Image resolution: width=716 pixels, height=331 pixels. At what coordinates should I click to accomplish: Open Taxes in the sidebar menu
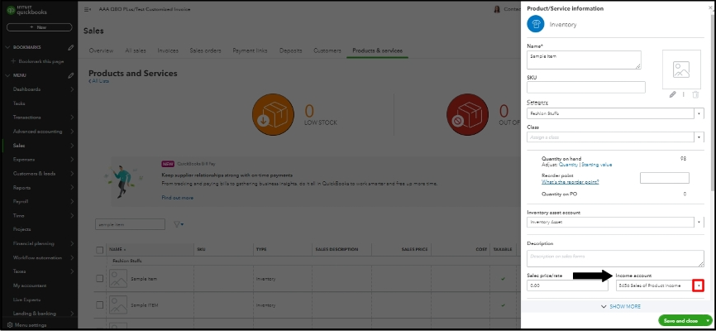19,271
